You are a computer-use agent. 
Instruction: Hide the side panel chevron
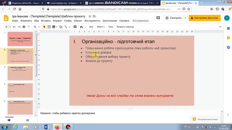tap(228, 115)
